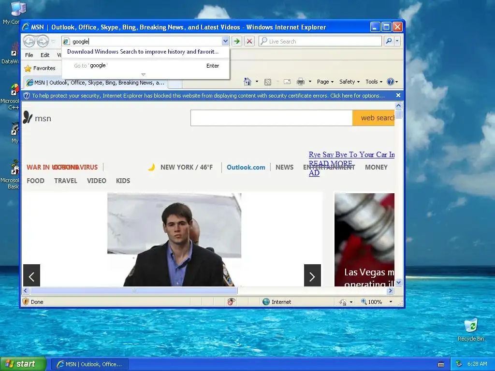Open the TRAVEL section link
495x371 pixels.
(x=66, y=181)
